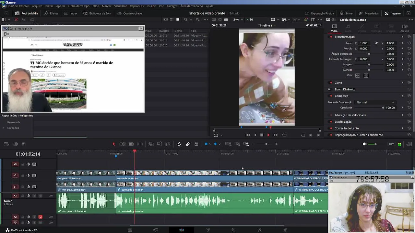Open the flag color dropdown arrow
415x233 pixels.
[x=210, y=144]
